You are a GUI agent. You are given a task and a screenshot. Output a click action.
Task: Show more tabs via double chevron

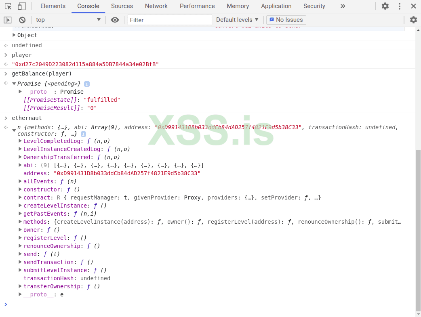pyautogui.click(x=343, y=6)
